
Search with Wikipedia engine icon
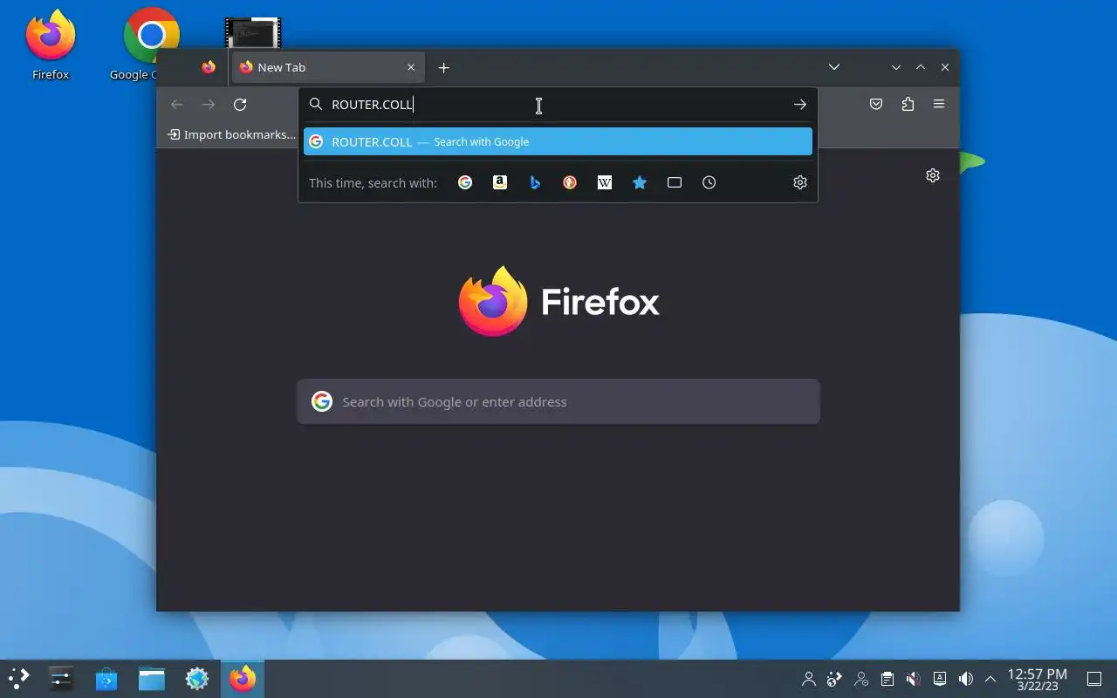[x=605, y=182]
